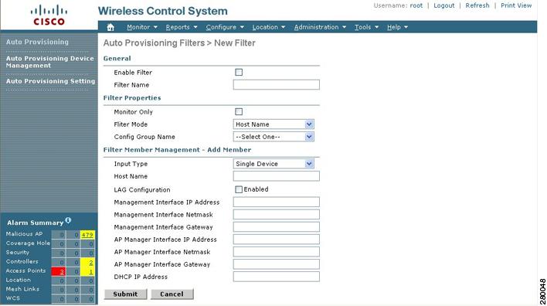Click the Submit button
Viewport: 547px width, 306px height.
click(125, 294)
